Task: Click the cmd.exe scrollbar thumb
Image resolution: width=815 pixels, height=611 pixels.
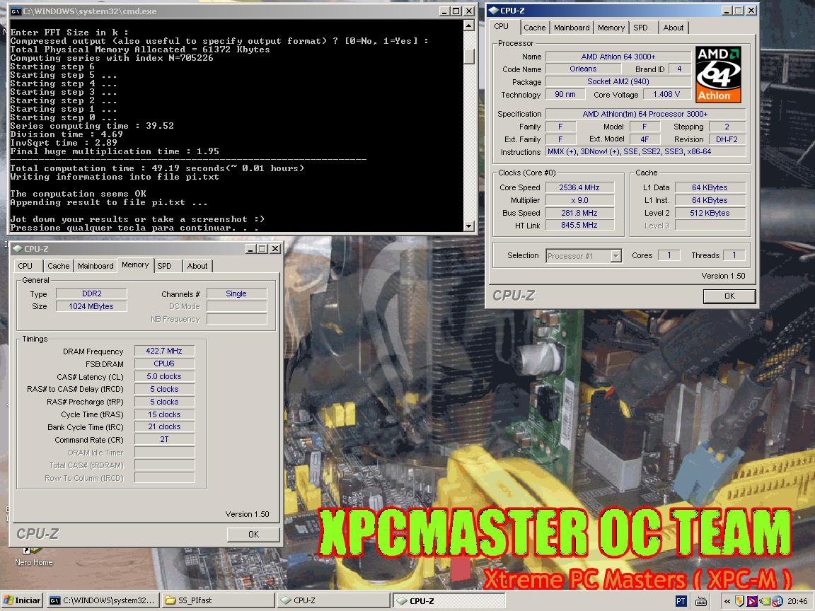Action: (469, 56)
